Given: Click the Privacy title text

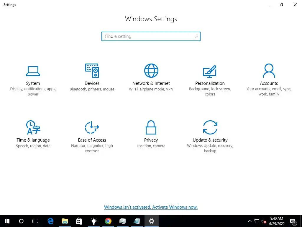Looking at the screenshot, I should tap(151, 140).
